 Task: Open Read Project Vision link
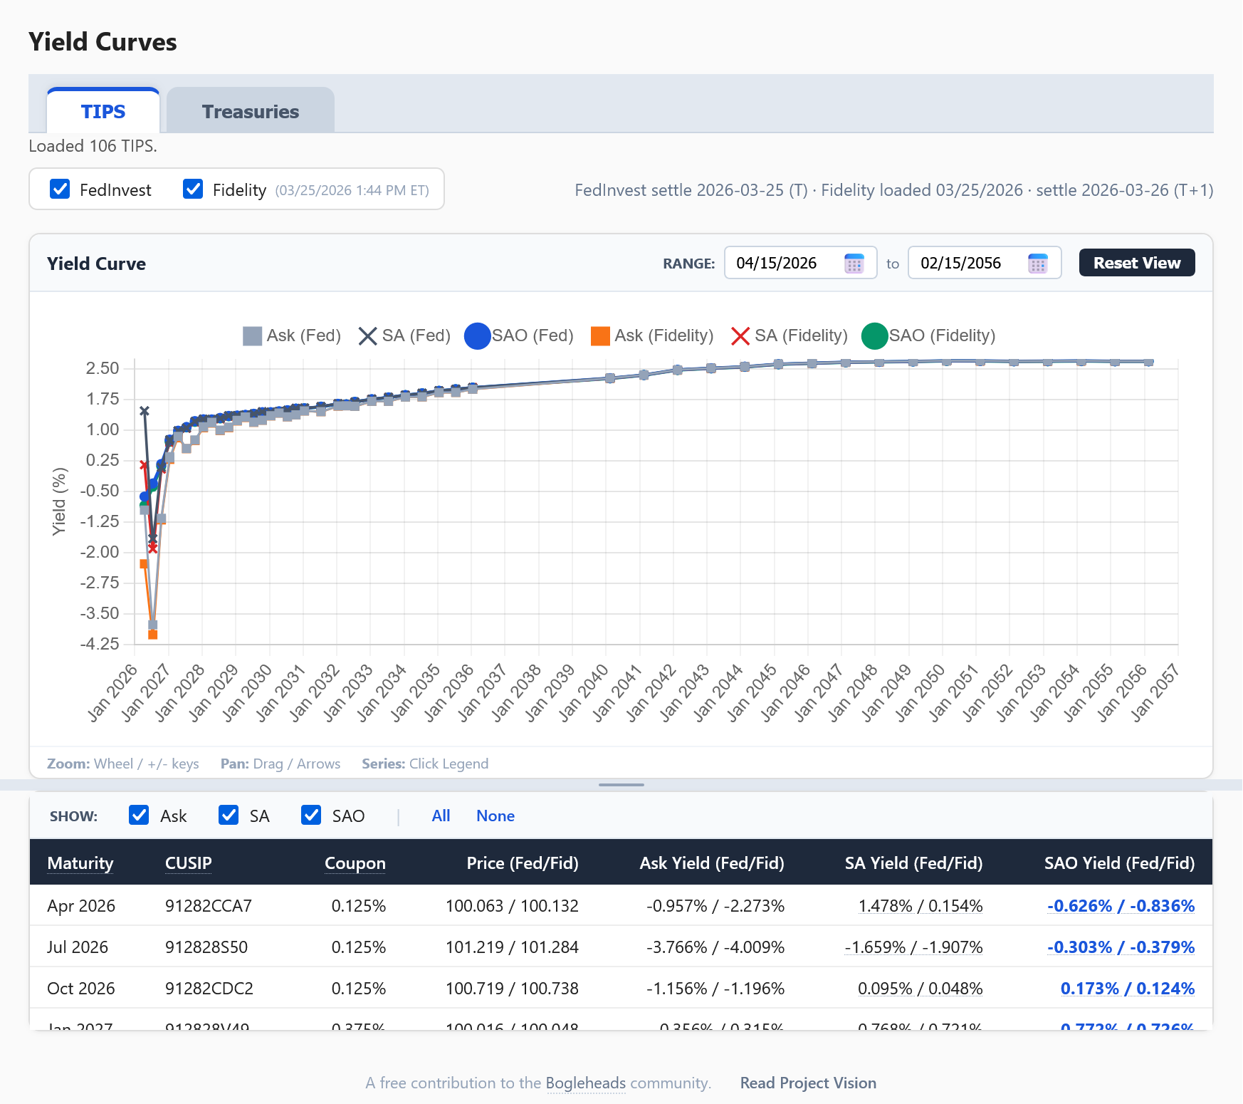[x=808, y=1083]
